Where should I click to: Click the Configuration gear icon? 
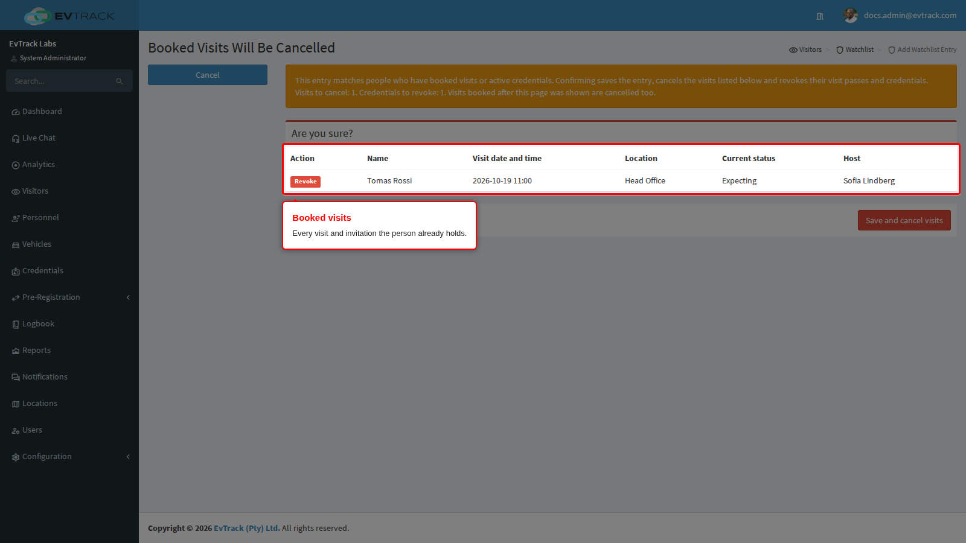coord(16,457)
